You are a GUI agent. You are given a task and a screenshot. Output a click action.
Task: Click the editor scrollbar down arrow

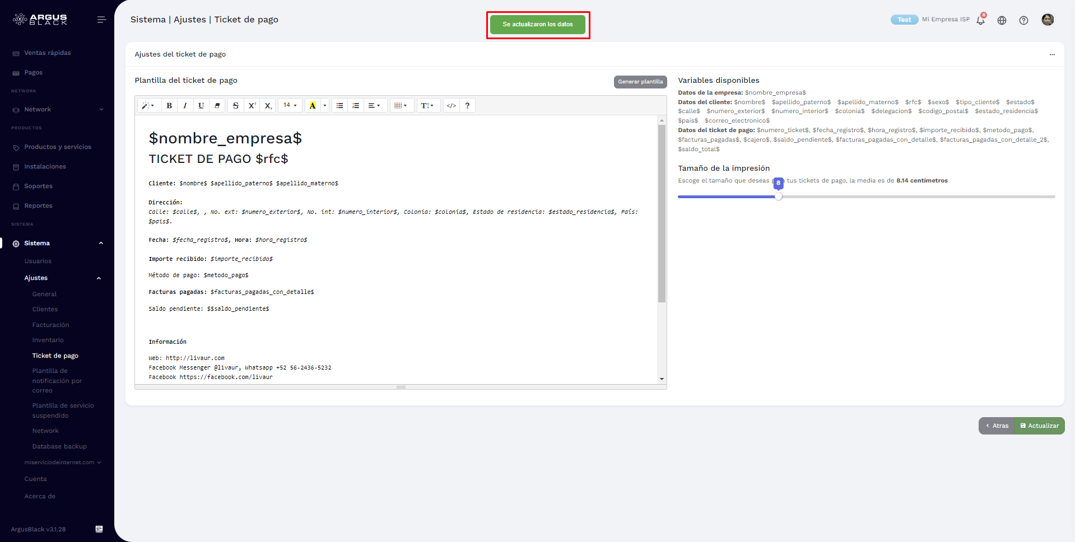point(662,379)
